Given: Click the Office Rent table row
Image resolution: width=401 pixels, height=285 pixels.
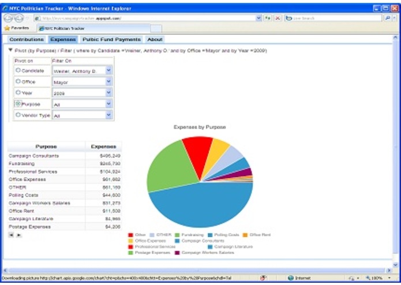Looking at the screenshot, I should 65,211.
